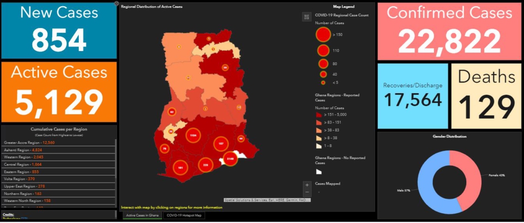This screenshot has width=524, height=223.
Task: Select the 229 case bubble on the map
Action: (x=206, y=165)
